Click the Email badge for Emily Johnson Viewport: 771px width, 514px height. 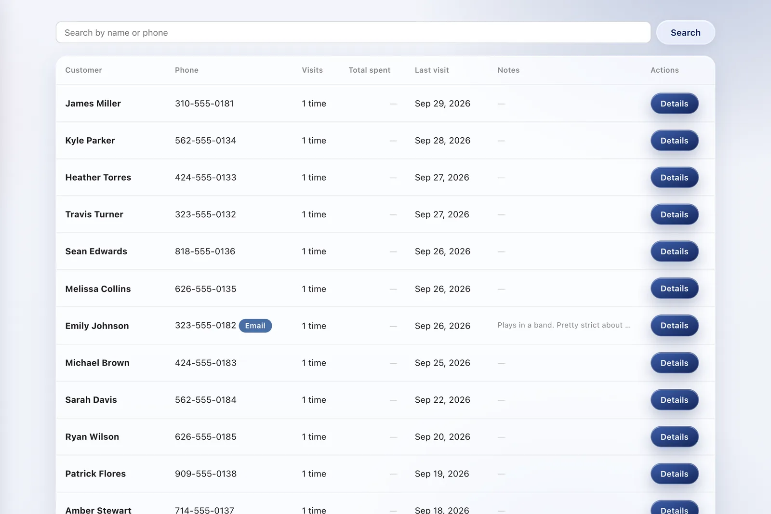[x=255, y=326]
